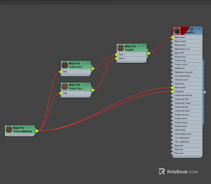Click the Map input socket on Map #13

point(61,72)
